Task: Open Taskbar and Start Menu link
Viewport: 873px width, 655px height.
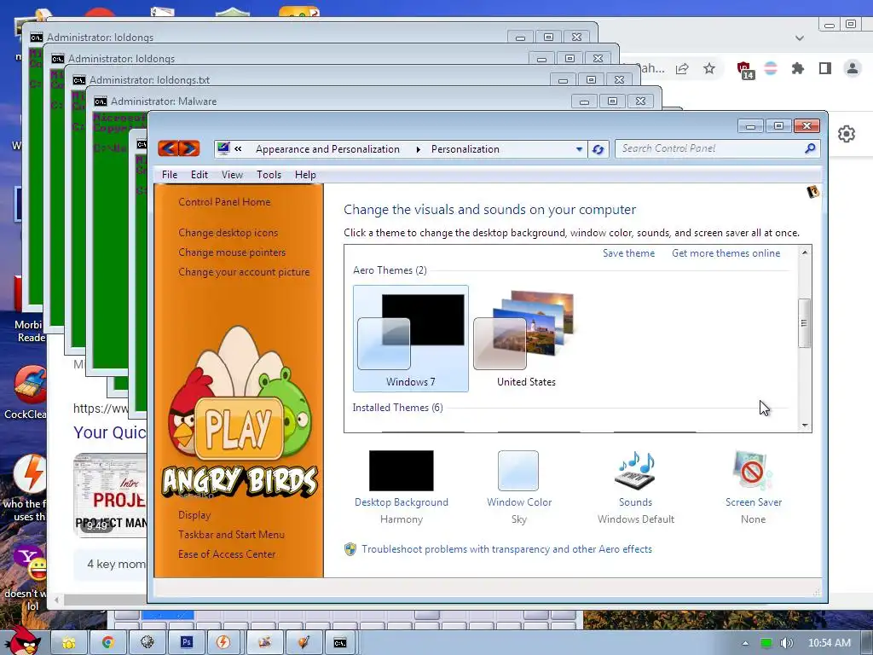Action: (232, 535)
